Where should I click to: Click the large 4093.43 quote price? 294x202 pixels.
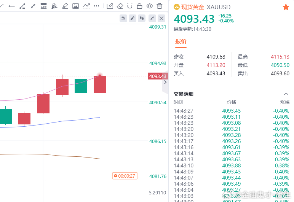point(194,19)
